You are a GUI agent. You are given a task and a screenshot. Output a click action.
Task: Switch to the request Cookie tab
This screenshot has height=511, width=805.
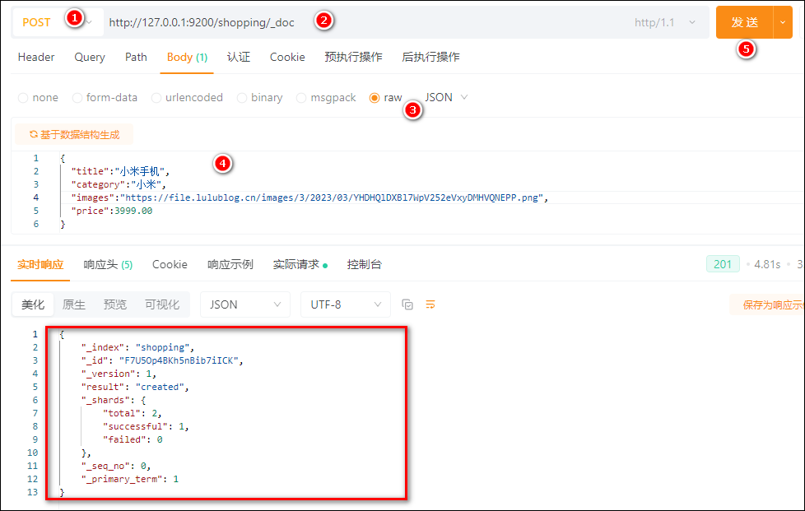tap(287, 57)
